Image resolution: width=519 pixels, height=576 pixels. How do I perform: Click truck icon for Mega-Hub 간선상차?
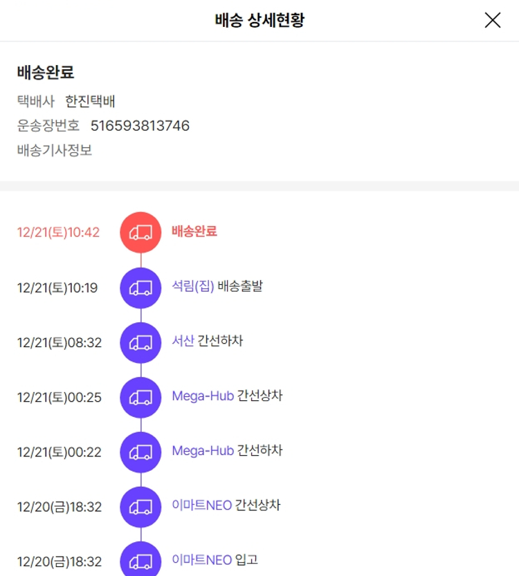point(140,397)
